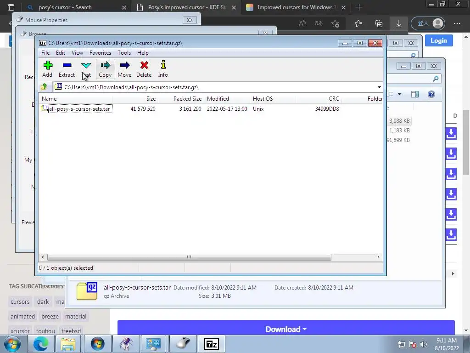Screen dimensions: 470x353
Task: Click the Extract toolbar icon
Action: tap(67, 69)
